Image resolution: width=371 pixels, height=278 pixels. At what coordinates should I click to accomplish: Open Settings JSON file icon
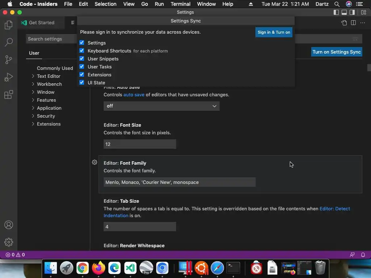pos(344,23)
